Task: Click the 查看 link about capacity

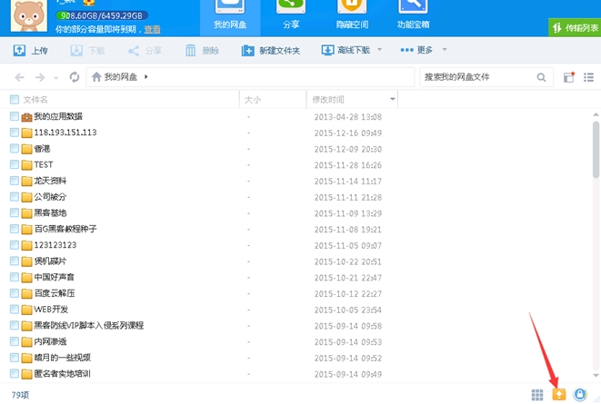Action: pyautogui.click(x=152, y=29)
